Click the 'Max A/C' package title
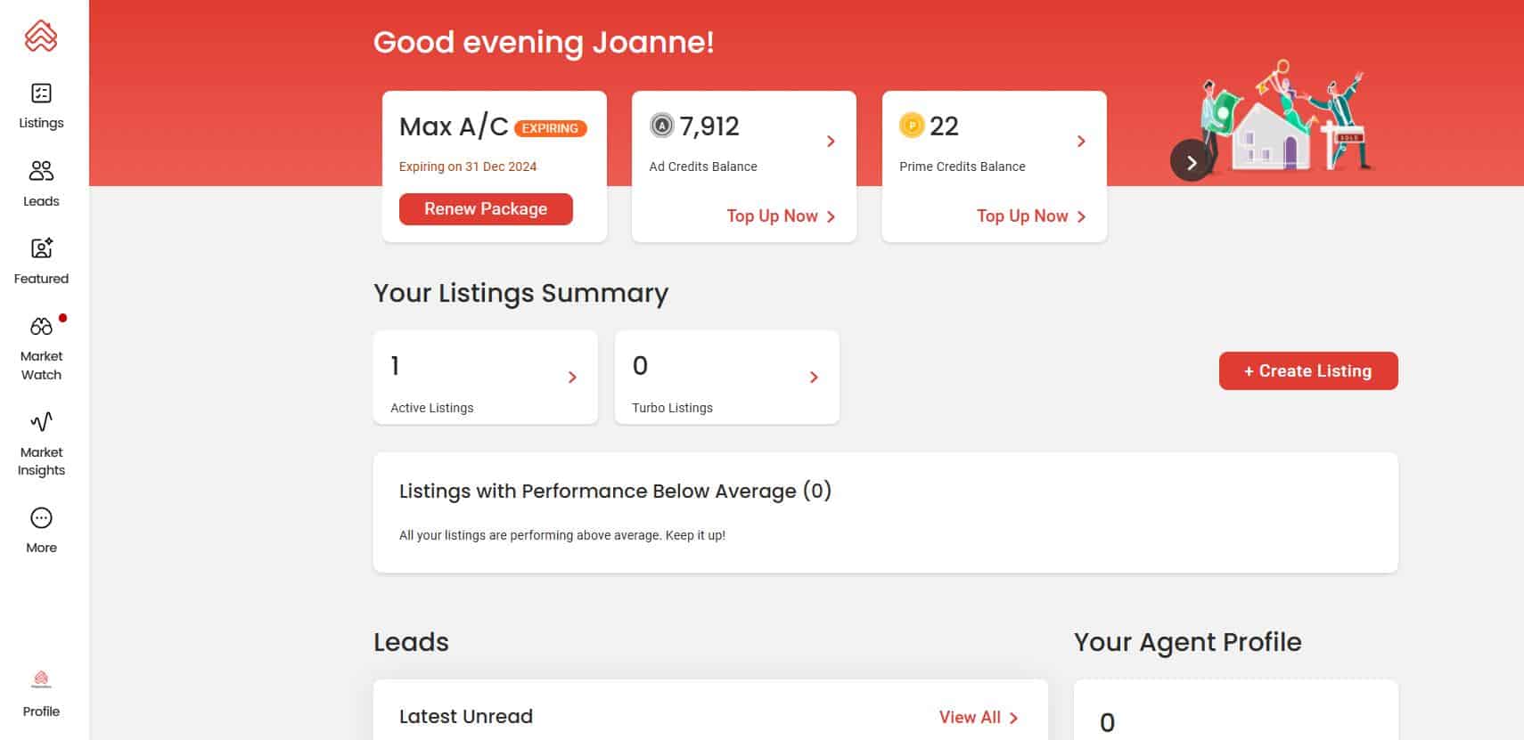 coord(454,127)
